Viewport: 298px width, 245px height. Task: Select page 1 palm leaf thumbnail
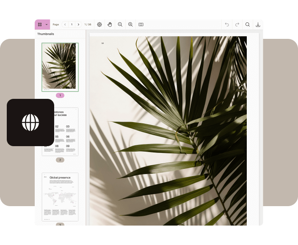tap(60, 66)
